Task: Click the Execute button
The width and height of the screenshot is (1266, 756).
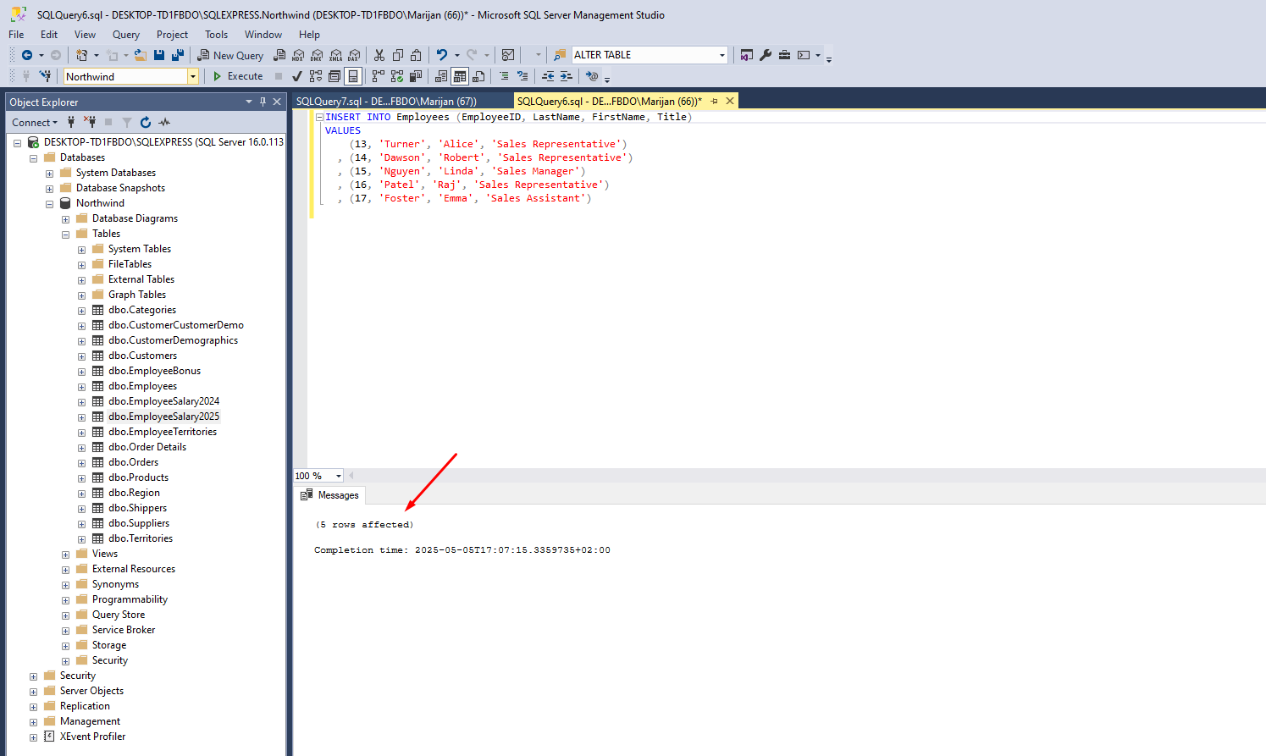Action: point(238,76)
